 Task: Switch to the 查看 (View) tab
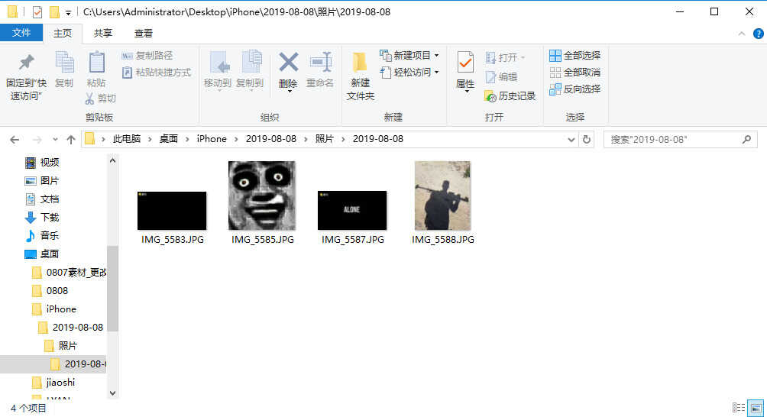pyautogui.click(x=144, y=34)
